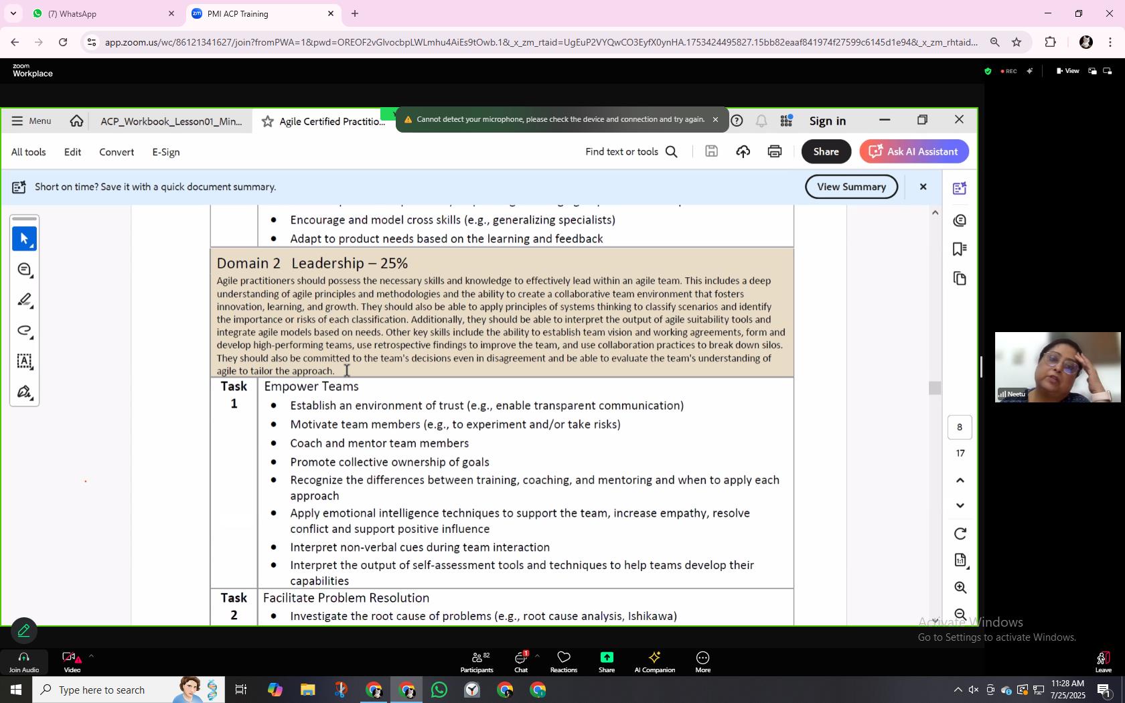
Task: Go to previous page with up chevron
Action: click(x=960, y=480)
